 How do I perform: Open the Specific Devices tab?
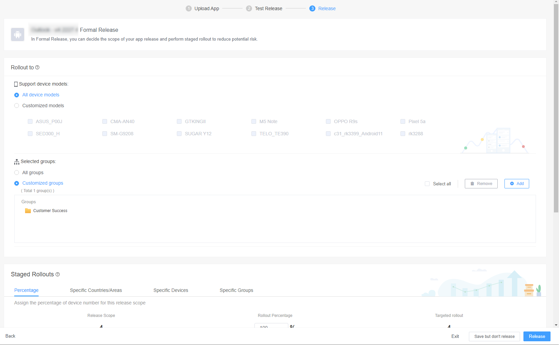point(171,290)
